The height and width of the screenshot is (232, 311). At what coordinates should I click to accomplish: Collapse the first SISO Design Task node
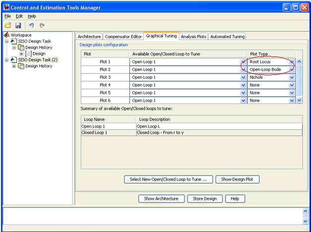click(7, 41)
